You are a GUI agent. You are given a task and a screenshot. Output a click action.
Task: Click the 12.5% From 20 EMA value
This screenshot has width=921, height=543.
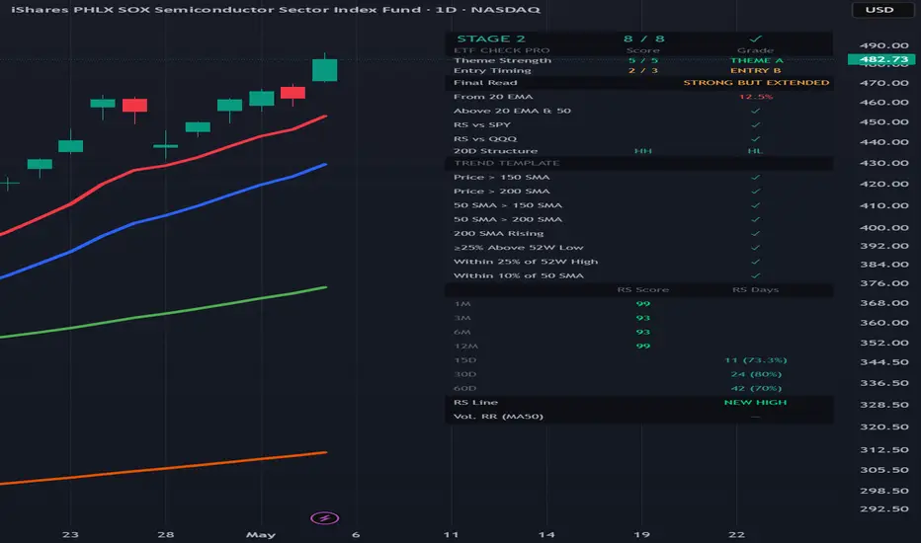pyautogui.click(x=756, y=97)
